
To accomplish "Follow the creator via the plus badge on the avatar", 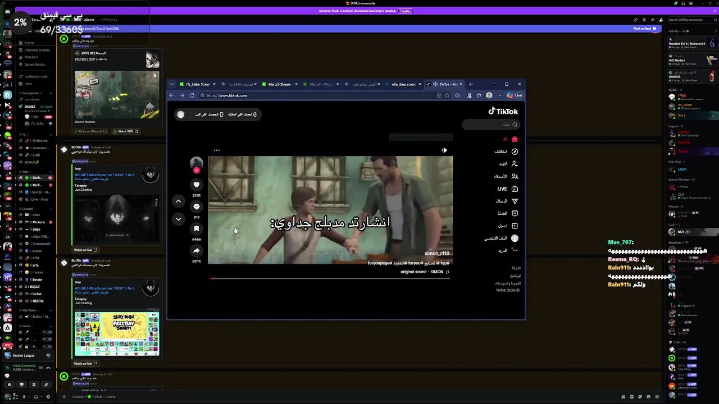I will coord(197,170).
